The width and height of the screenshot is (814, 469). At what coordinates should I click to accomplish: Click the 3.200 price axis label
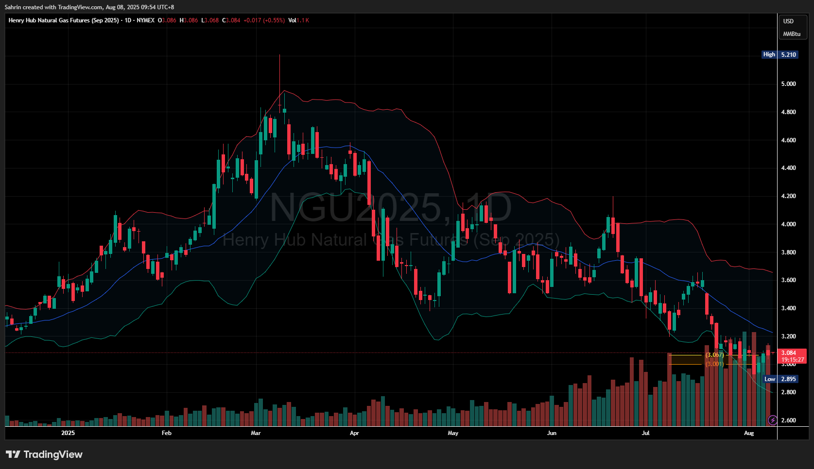tap(788, 336)
